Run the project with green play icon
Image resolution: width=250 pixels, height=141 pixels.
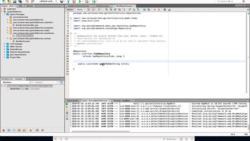tap(80, 2)
